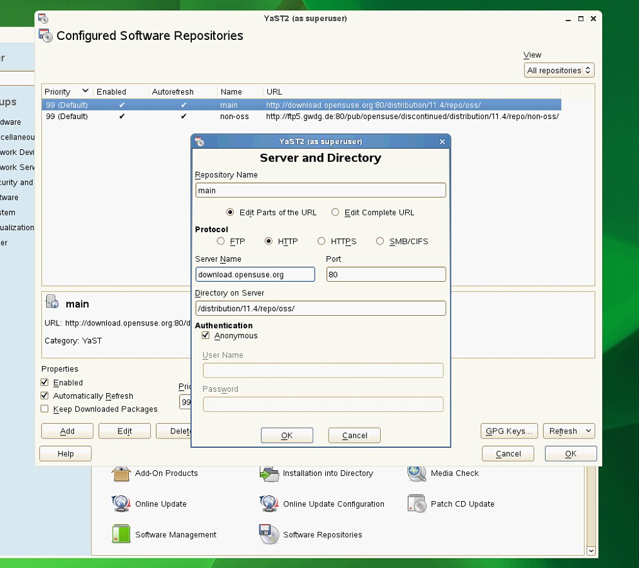Click the Autorefresh column header
The height and width of the screenshot is (568, 639).
(182, 91)
